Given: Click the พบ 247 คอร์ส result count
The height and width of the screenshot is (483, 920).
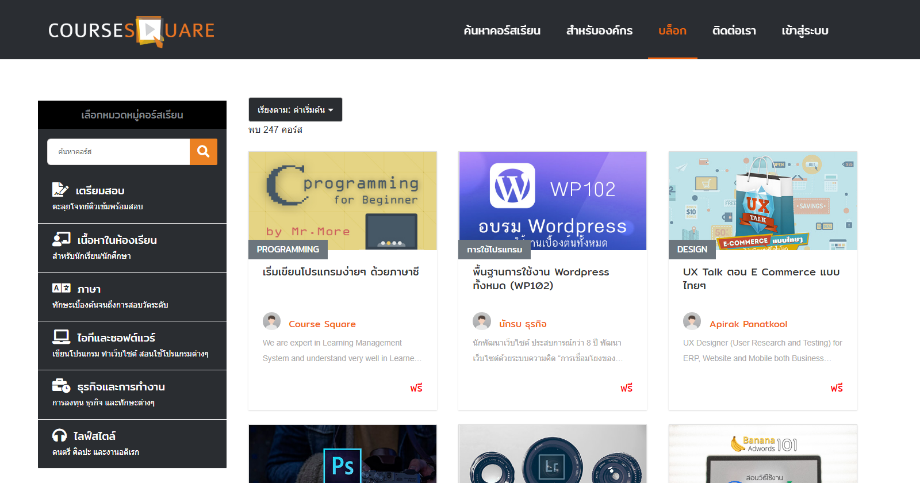Looking at the screenshot, I should 275,130.
